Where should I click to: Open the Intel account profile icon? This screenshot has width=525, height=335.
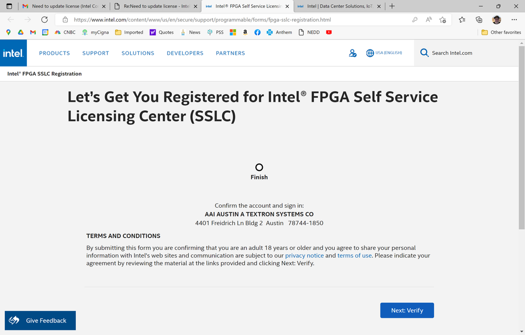tap(353, 53)
